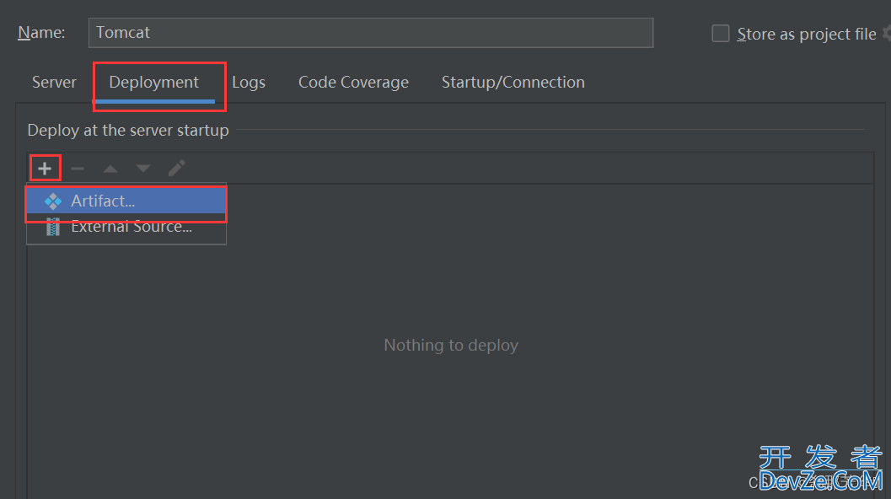
Task: Open the Logs tab
Action: coord(249,83)
